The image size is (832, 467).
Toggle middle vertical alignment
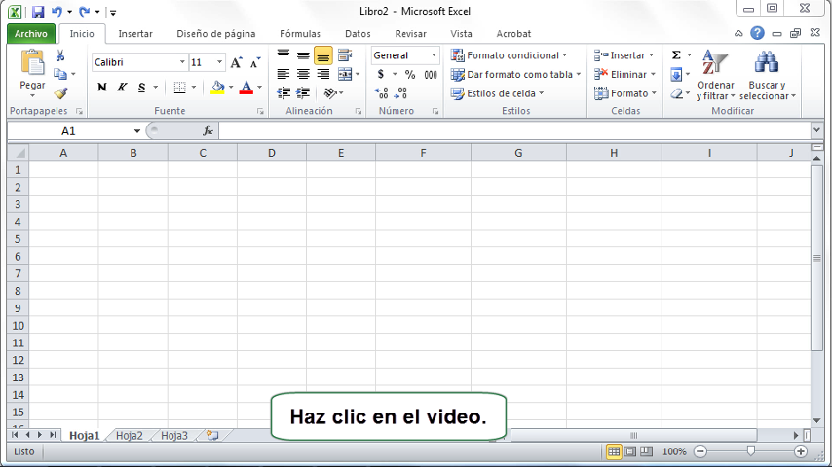303,55
